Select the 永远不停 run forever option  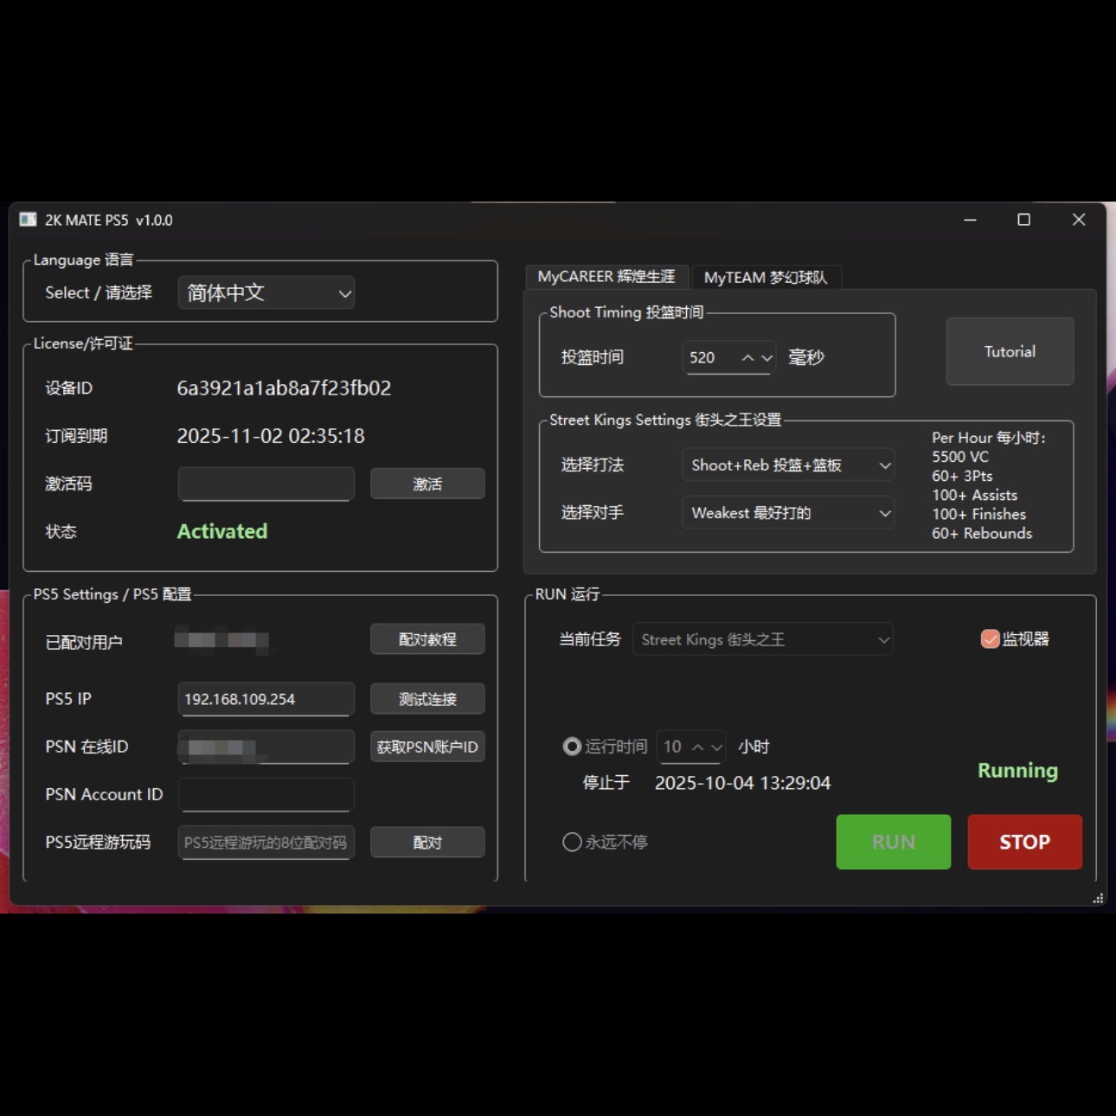click(x=572, y=841)
